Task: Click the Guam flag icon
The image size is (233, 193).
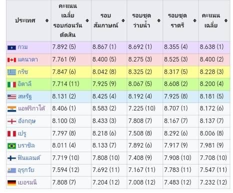Action: [11, 47]
